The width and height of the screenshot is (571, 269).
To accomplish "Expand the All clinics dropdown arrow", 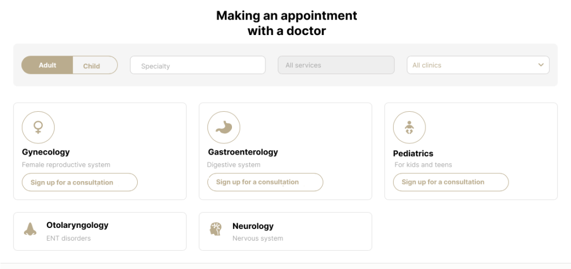I will point(541,65).
